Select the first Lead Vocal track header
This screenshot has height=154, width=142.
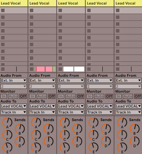(x=14, y=3)
